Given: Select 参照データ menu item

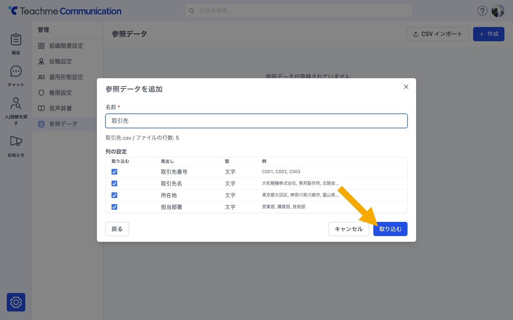Looking at the screenshot, I should [67, 124].
